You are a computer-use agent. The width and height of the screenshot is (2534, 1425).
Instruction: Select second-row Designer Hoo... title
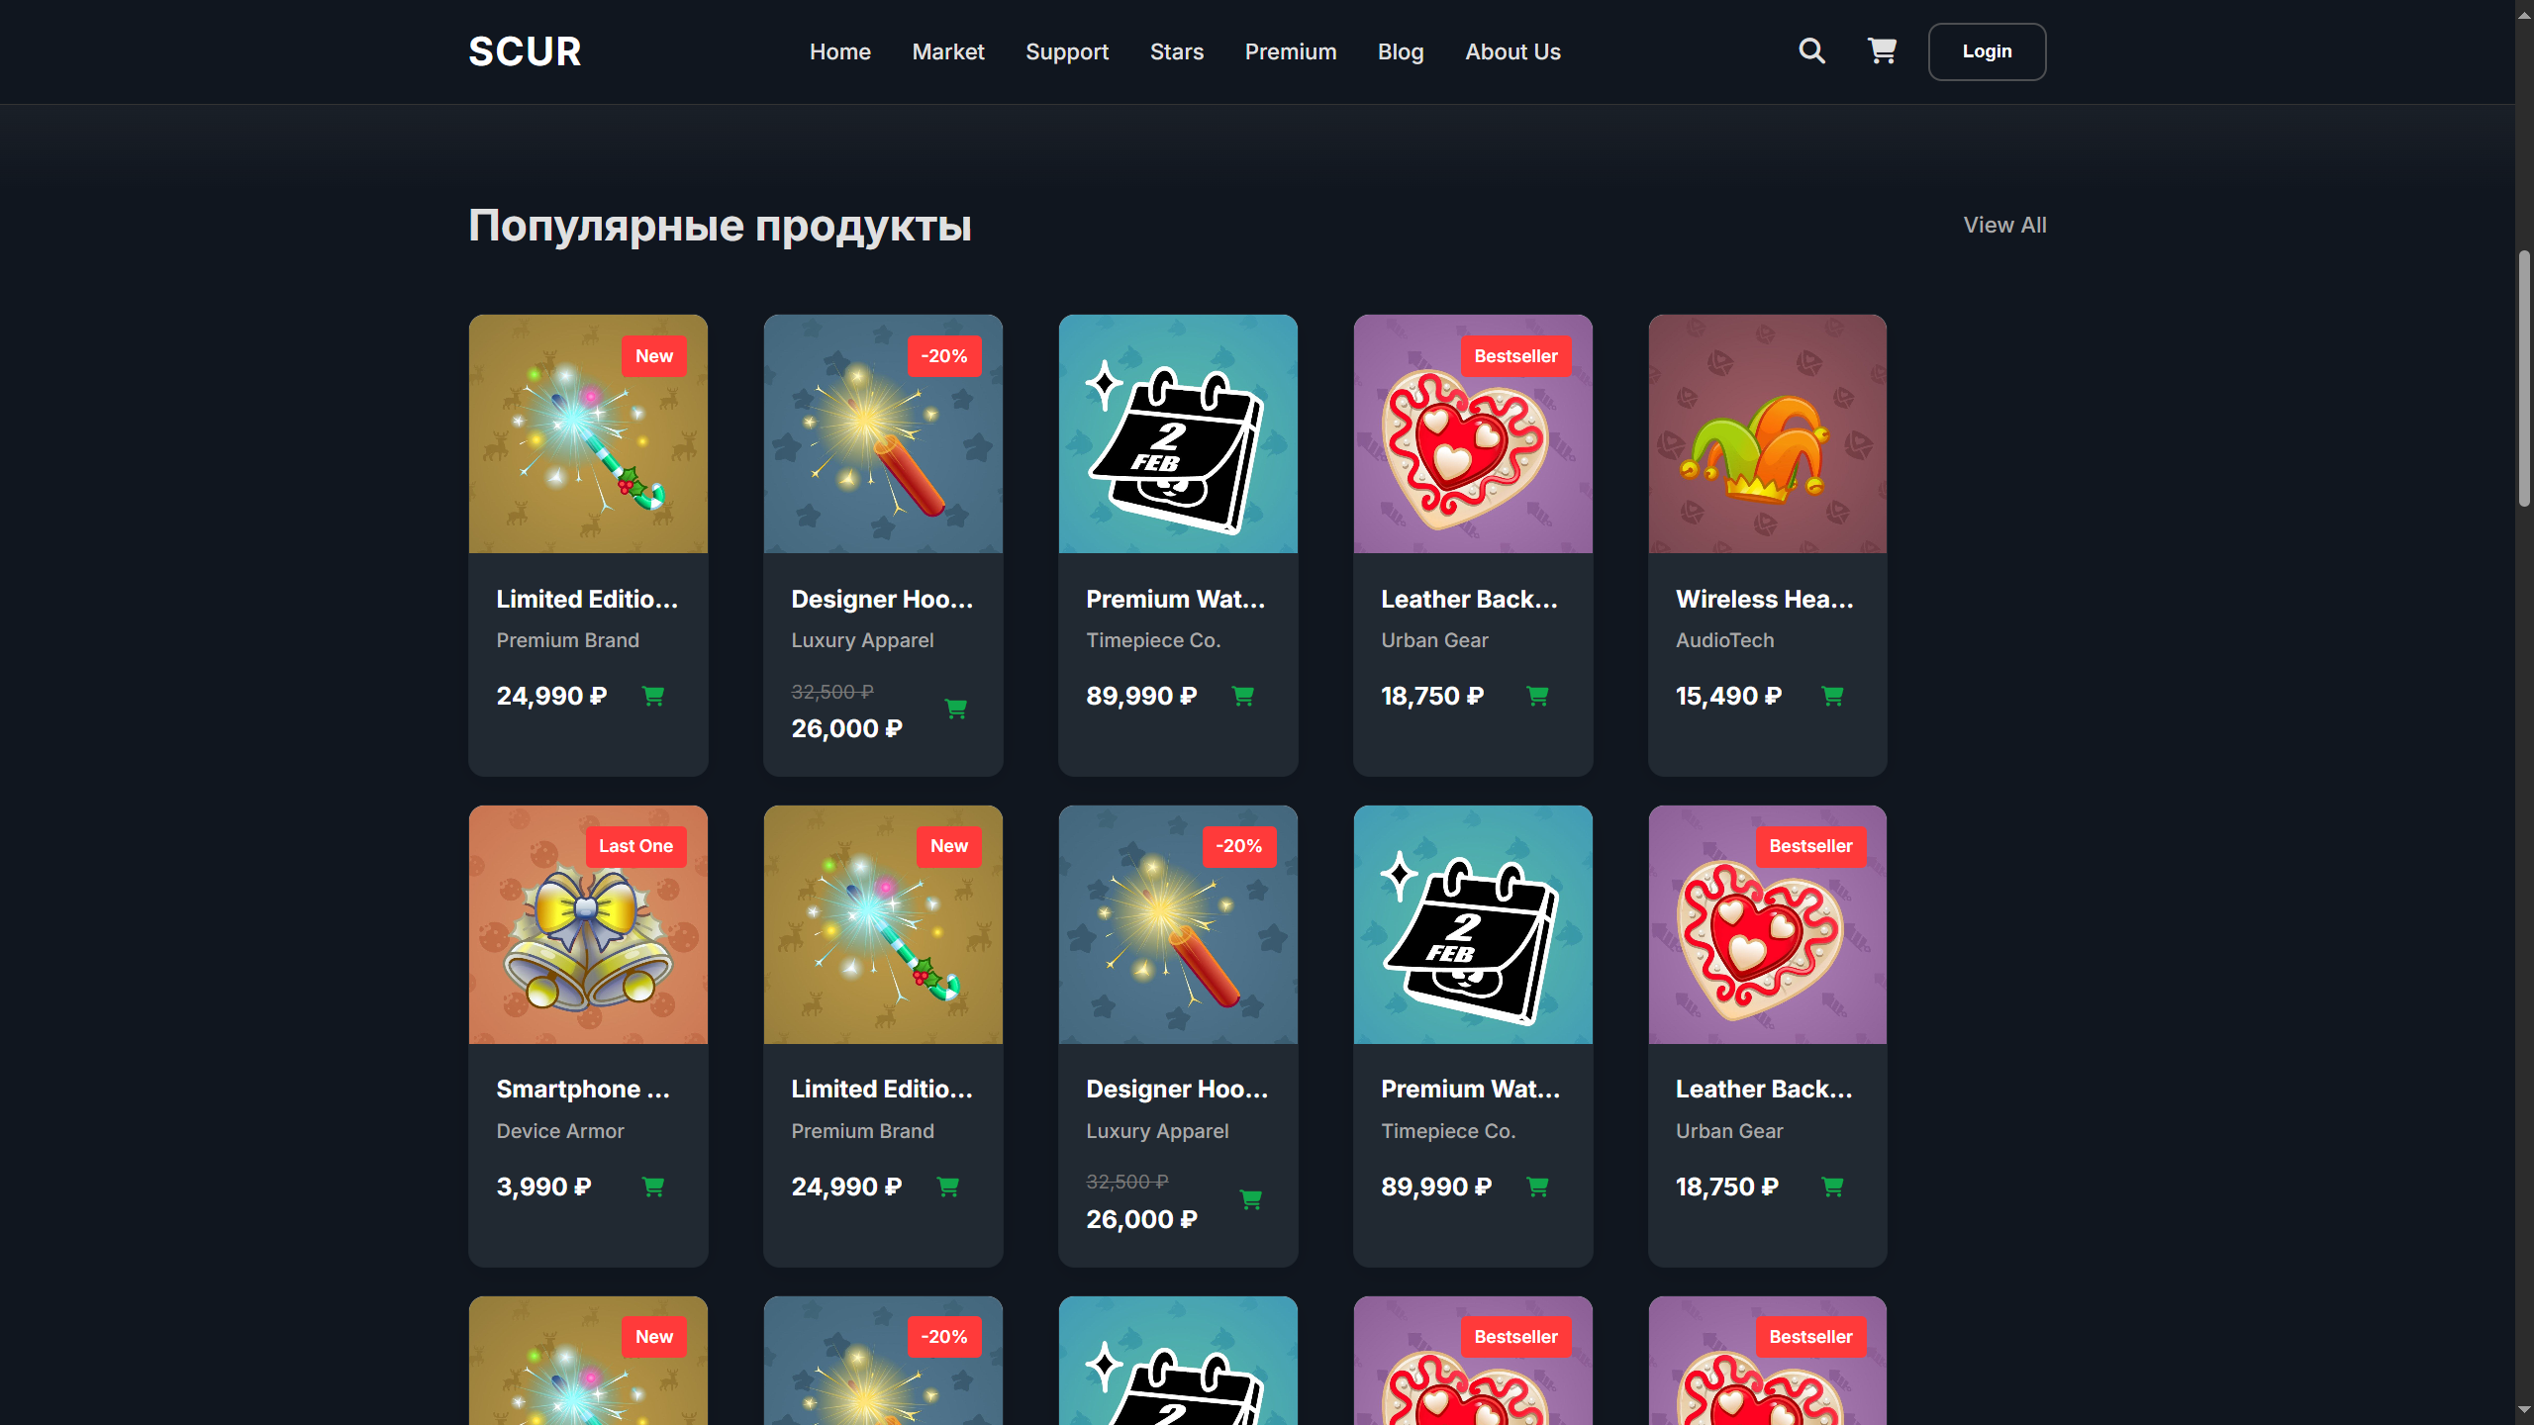(x=1177, y=1090)
